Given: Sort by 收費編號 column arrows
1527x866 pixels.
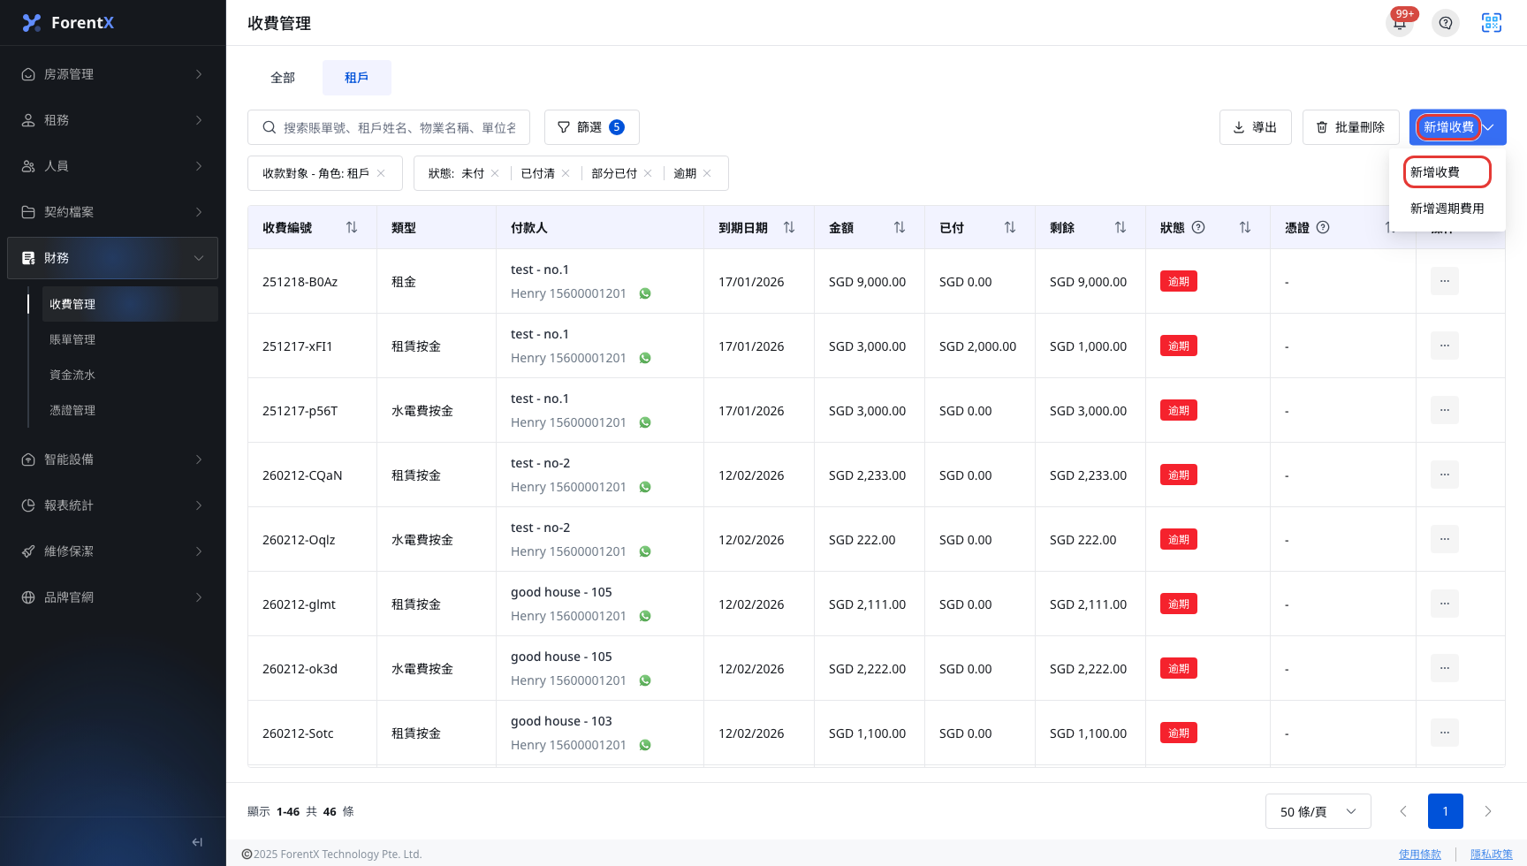Looking at the screenshot, I should 352,228.
